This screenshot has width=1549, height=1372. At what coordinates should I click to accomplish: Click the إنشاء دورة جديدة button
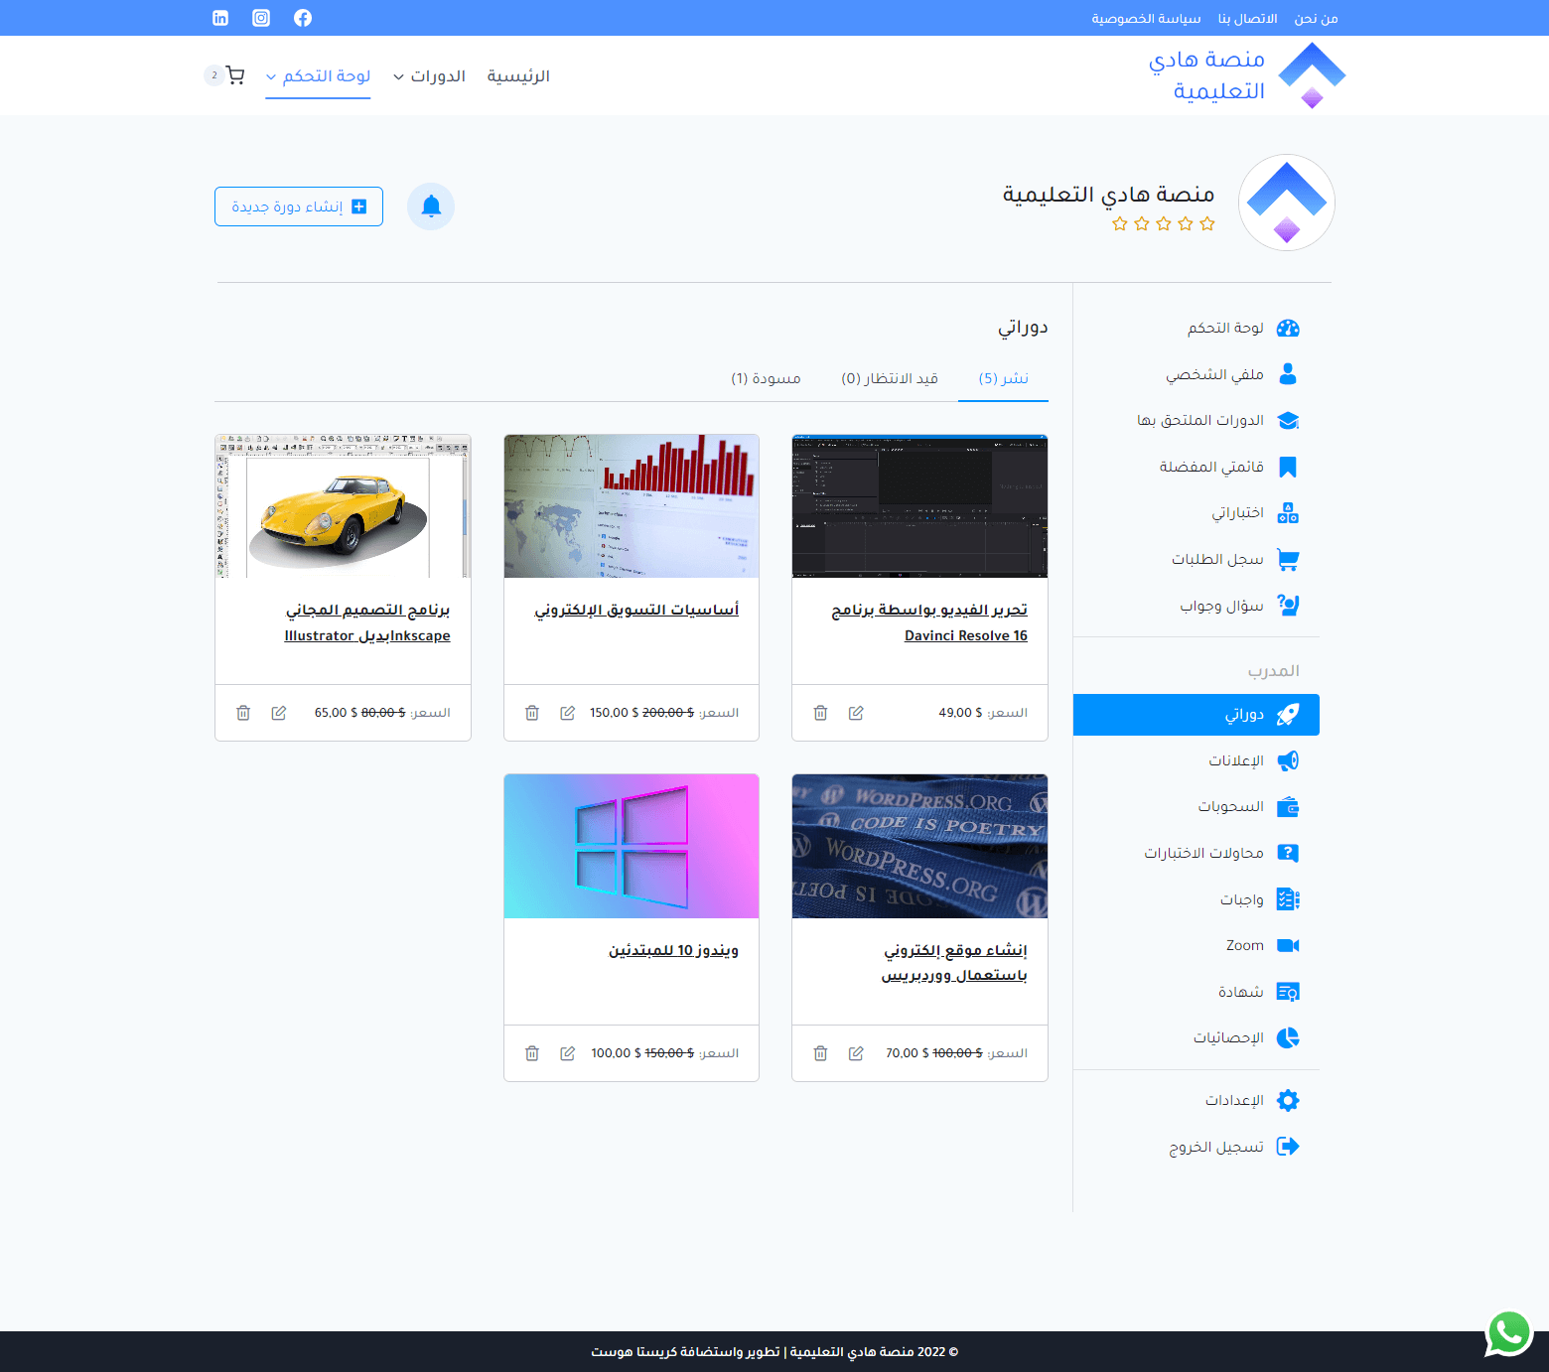point(299,206)
